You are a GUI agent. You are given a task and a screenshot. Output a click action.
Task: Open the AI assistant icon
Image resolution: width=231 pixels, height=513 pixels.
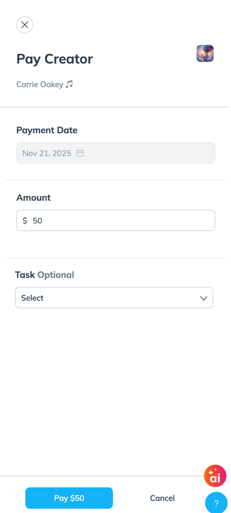click(215, 476)
